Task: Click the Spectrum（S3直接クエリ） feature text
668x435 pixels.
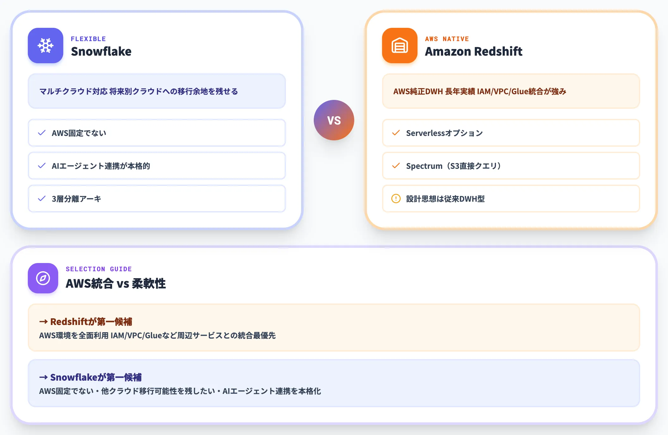Action: click(x=454, y=166)
